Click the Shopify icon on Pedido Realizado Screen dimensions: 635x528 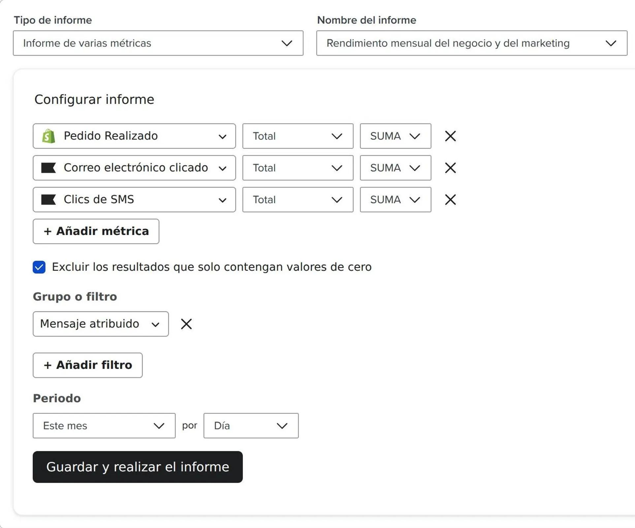(48, 136)
